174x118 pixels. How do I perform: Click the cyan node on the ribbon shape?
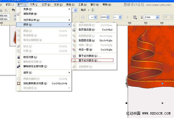[x=162, y=84]
